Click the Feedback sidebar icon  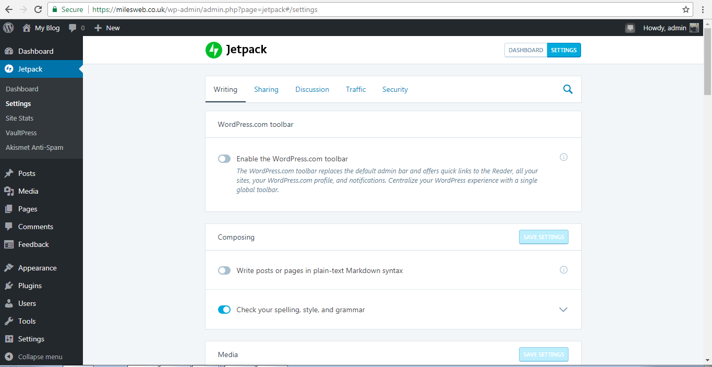tap(9, 244)
